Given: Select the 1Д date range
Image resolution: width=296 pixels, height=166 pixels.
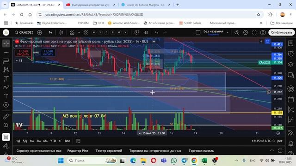Looking at the screenshot, I should point(18,141).
